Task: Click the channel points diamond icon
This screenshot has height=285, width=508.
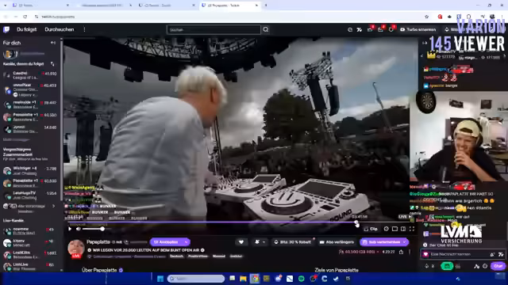Action: point(426,266)
